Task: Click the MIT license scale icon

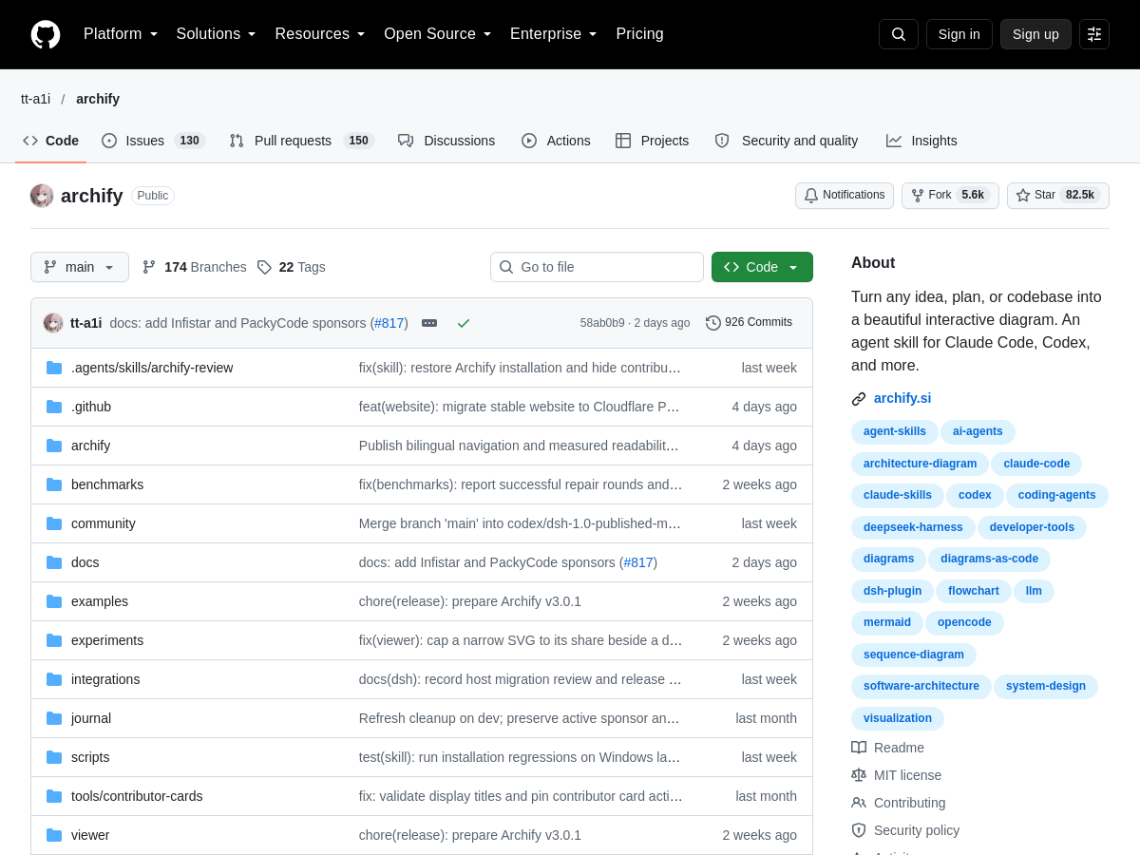Action: click(x=859, y=775)
